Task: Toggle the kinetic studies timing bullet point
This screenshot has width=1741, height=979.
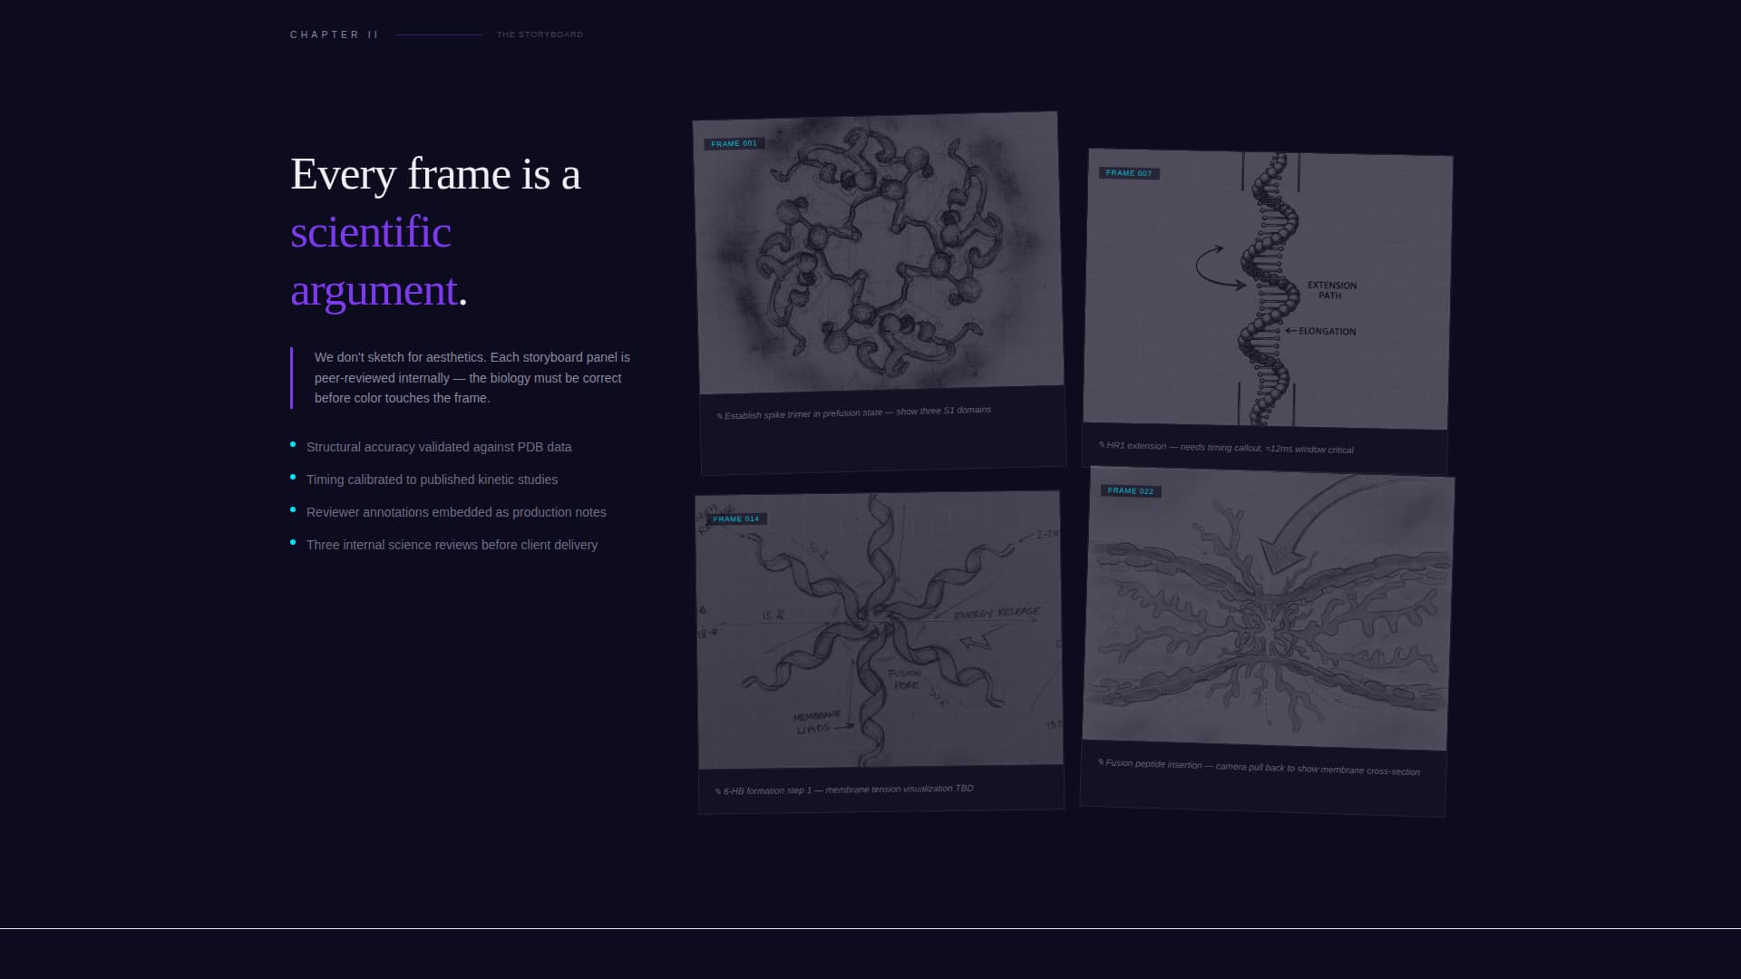Action: [432, 480]
